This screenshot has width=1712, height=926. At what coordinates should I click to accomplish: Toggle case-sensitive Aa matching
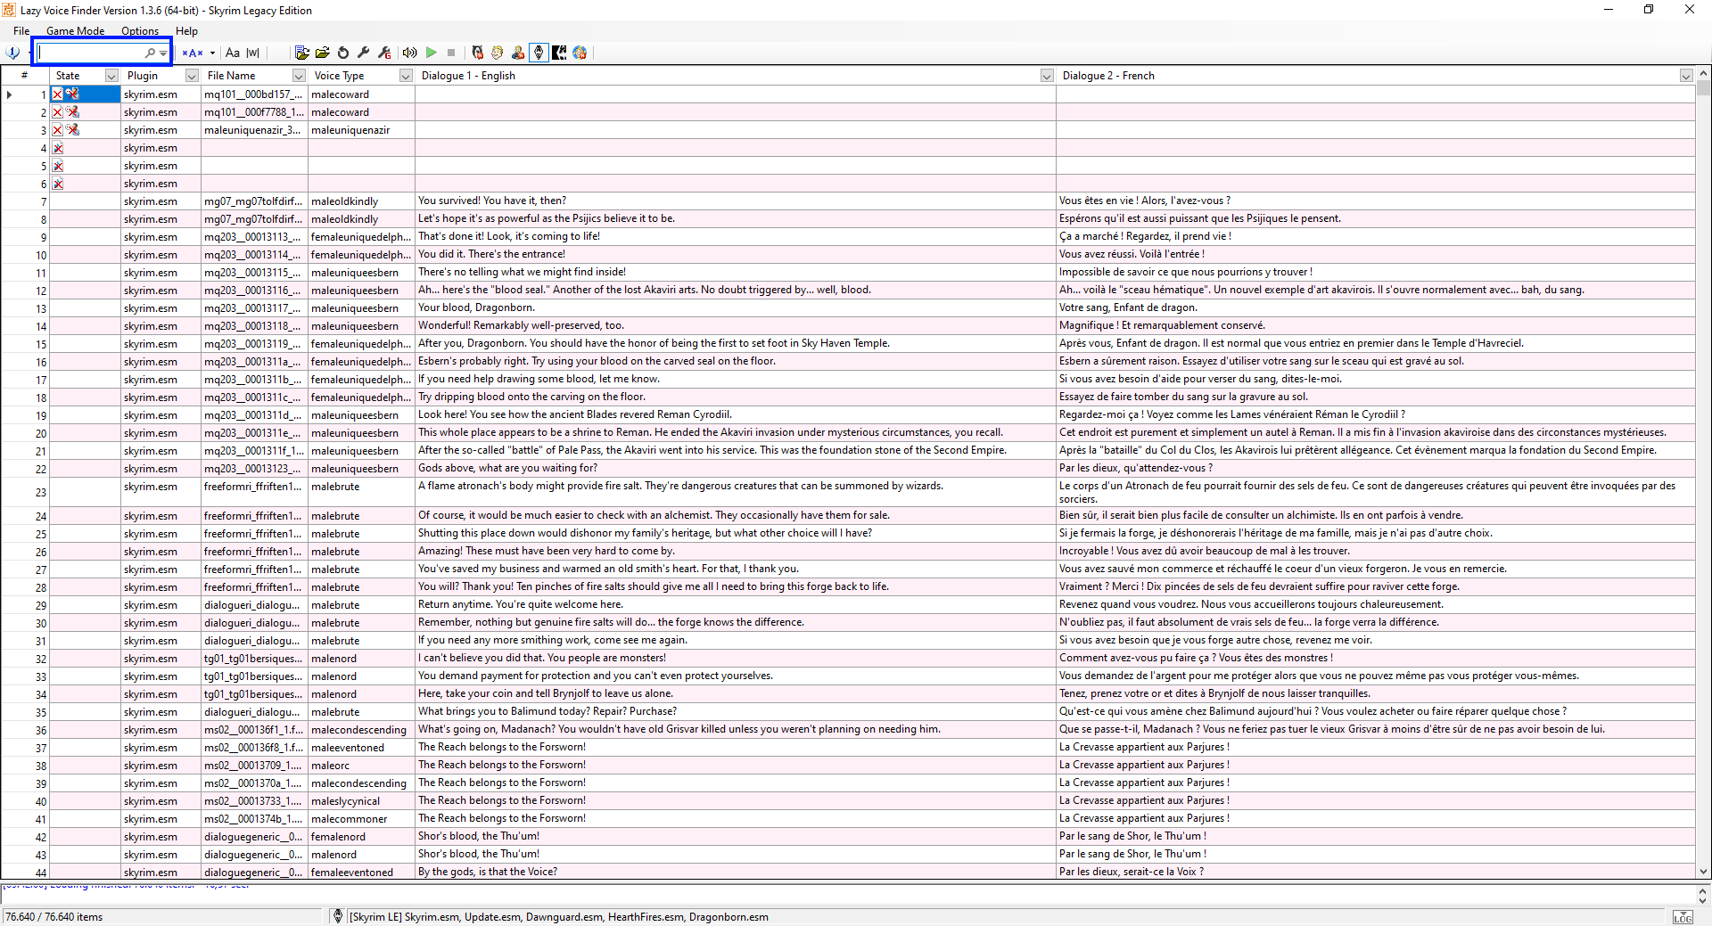click(x=233, y=53)
